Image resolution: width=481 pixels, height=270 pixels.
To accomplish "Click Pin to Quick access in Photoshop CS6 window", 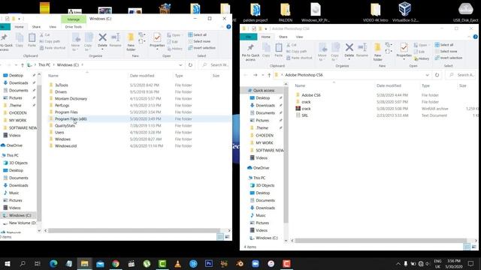I will pos(250,52).
